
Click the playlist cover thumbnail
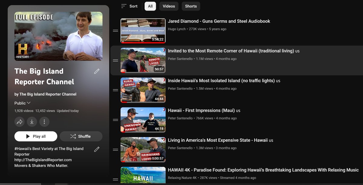(x=58, y=36)
